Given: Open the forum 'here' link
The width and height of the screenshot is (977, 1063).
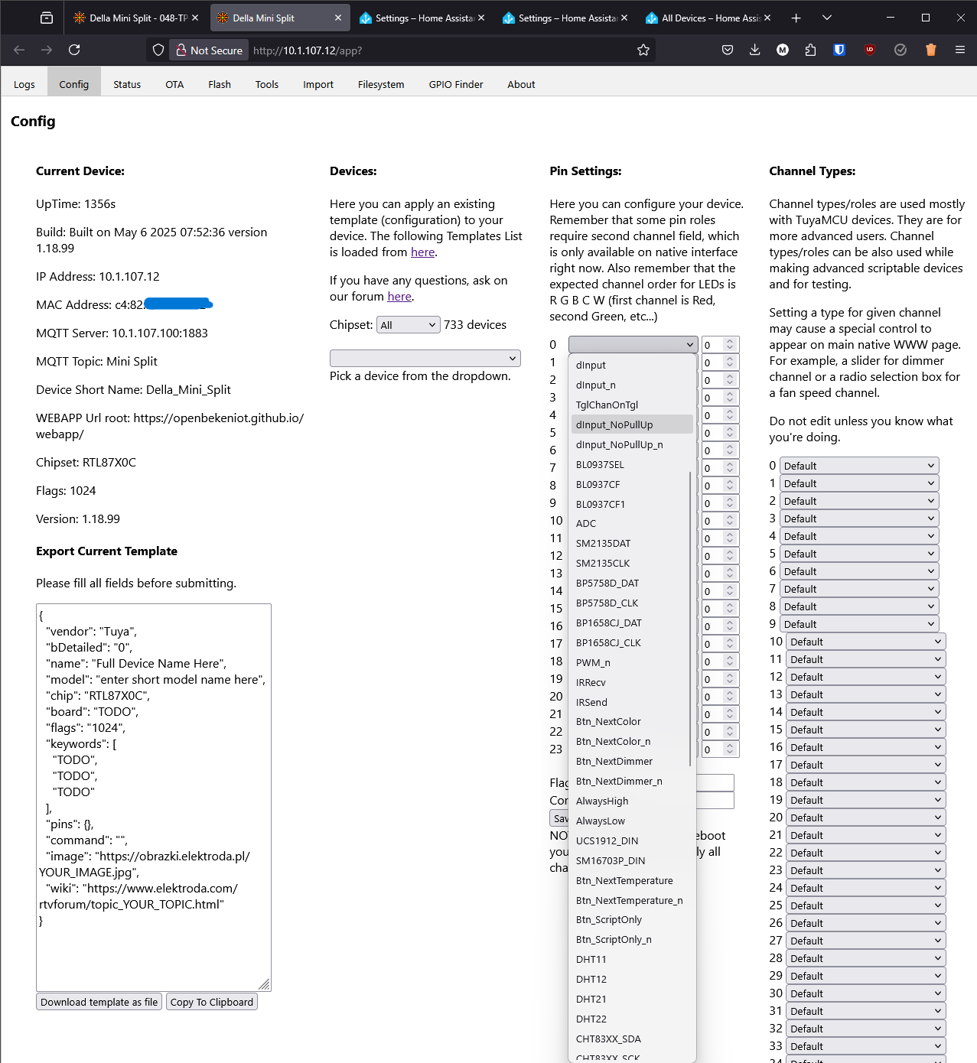Looking at the screenshot, I should pos(399,297).
